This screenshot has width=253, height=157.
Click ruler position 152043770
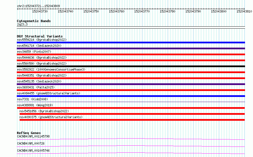tap(142, 11)
